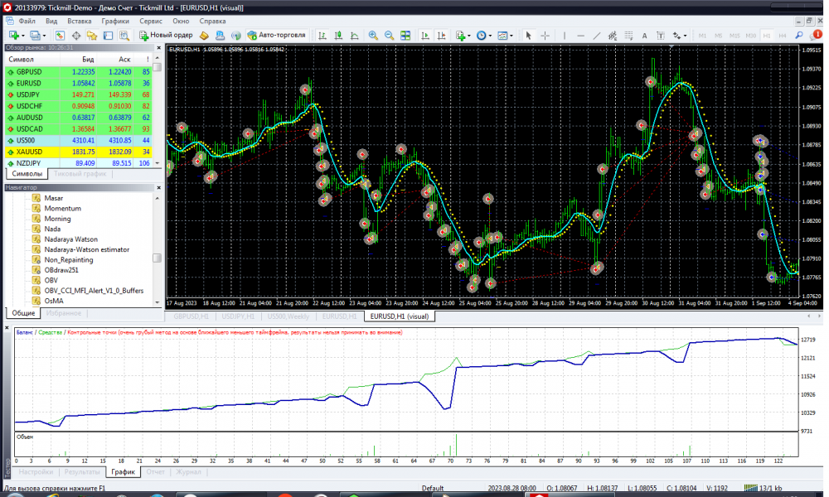Click the Navigator panel toolbar icon
Screen dimensions: 829x497
[91, 36]
